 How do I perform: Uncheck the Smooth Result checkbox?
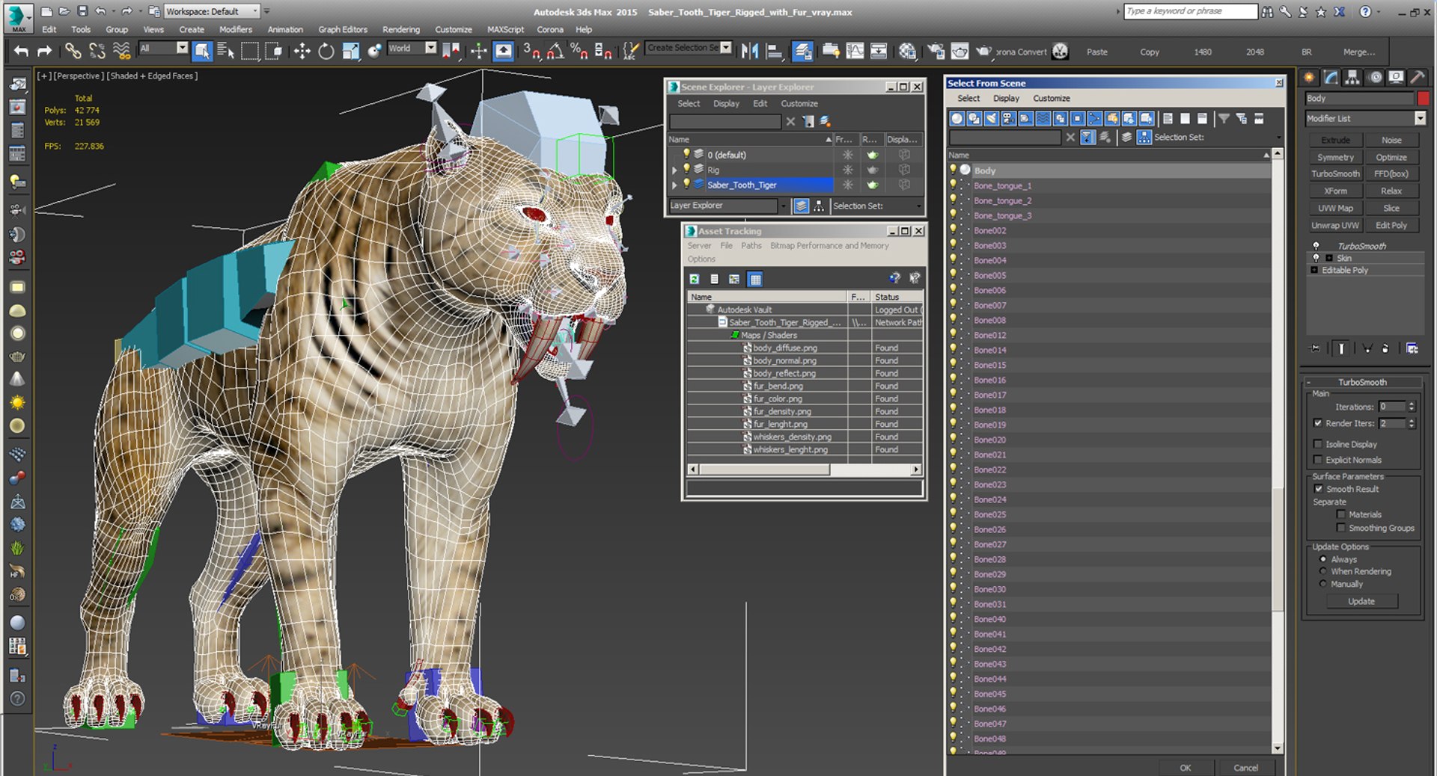point(1318,489)
